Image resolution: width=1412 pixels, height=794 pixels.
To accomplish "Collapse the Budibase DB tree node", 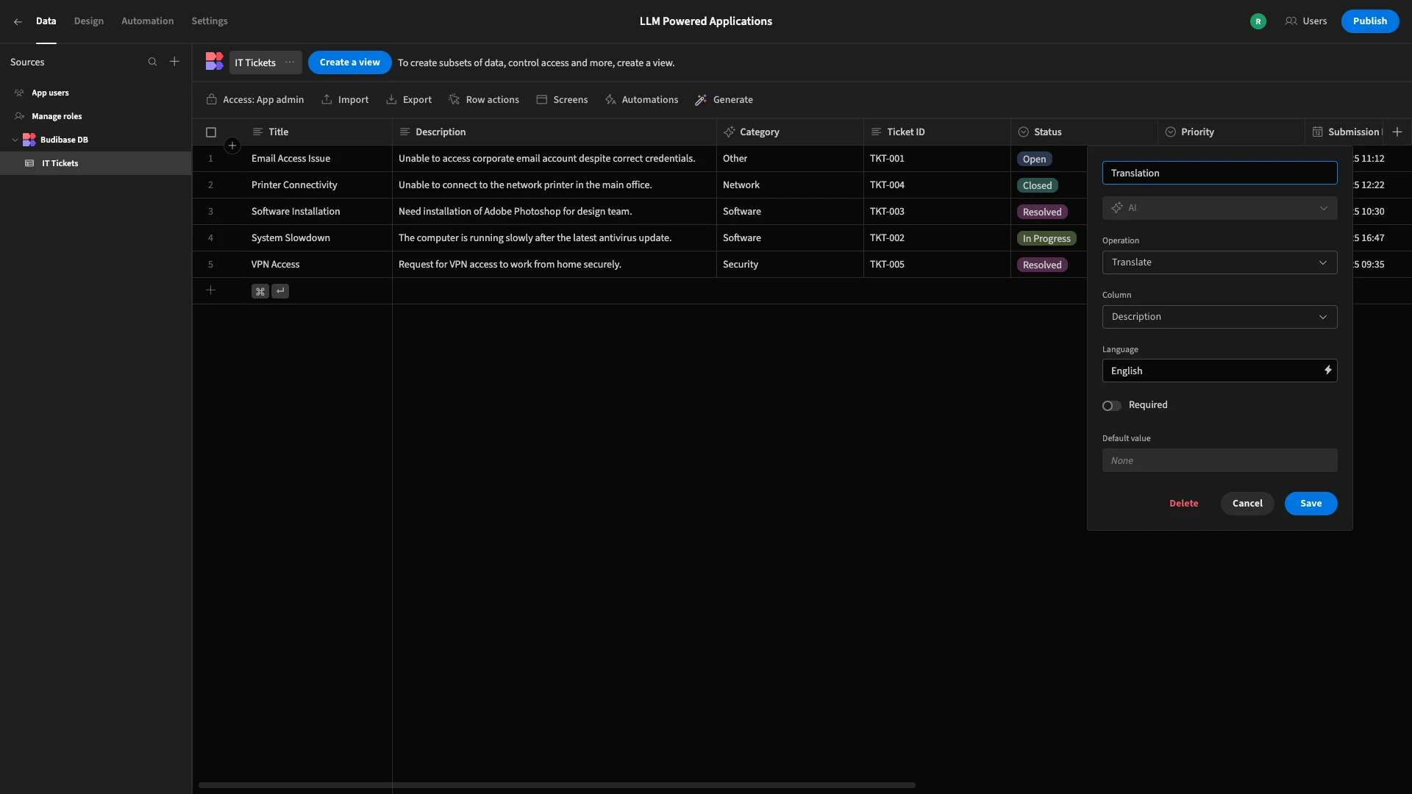I will pos(15,140).
